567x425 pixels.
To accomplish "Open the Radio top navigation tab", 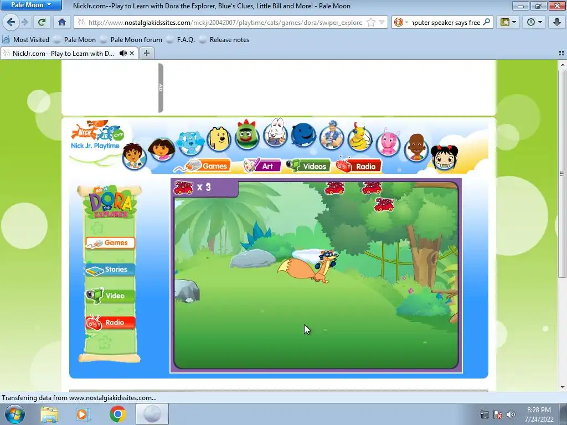I will click(x=359, y=166).
